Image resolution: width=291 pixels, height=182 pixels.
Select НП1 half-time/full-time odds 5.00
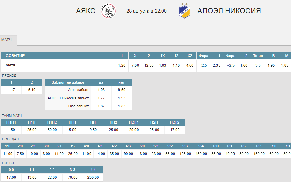(72, 130)
